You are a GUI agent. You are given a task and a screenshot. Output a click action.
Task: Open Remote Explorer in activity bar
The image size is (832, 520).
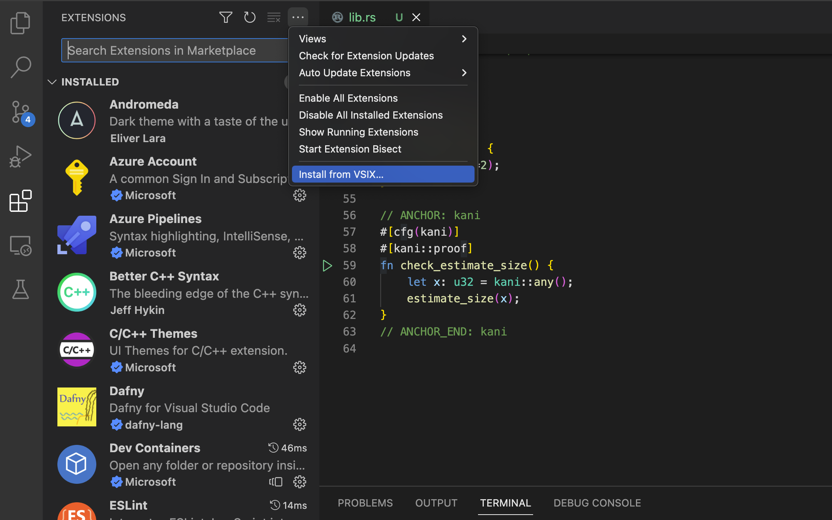20,246
